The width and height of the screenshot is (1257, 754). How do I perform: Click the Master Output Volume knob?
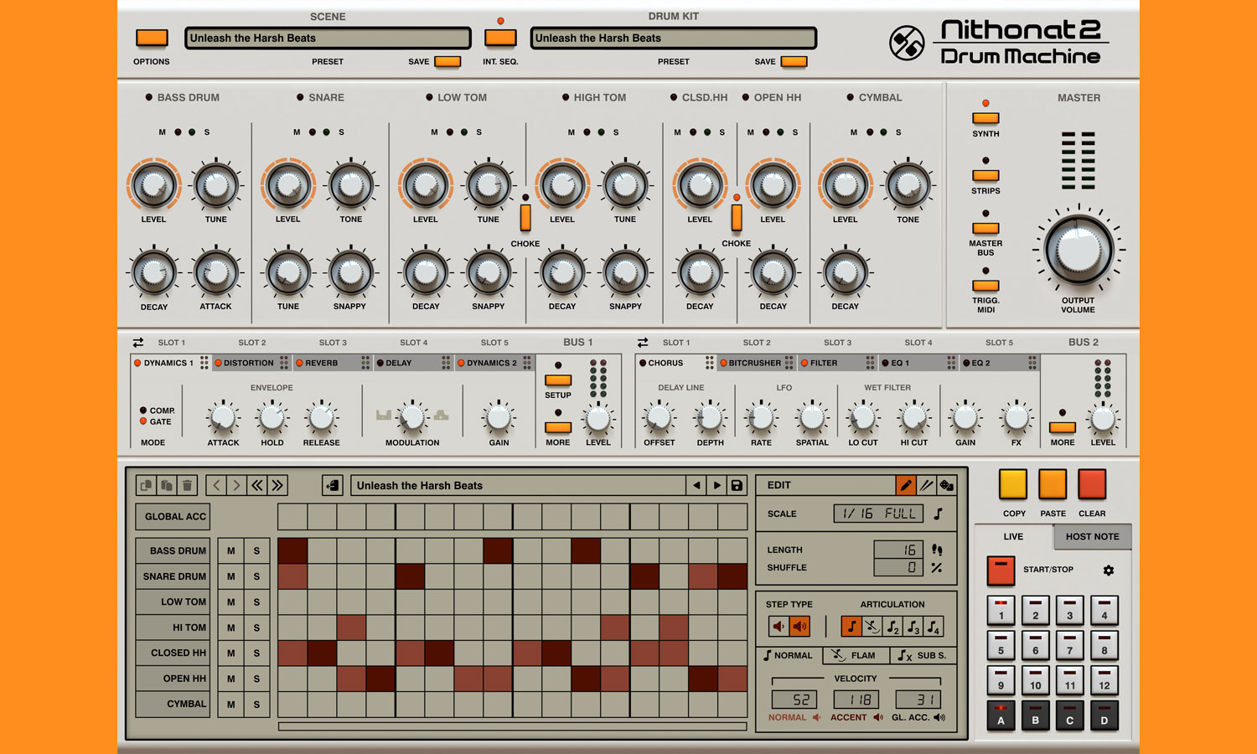[1079, 249]
